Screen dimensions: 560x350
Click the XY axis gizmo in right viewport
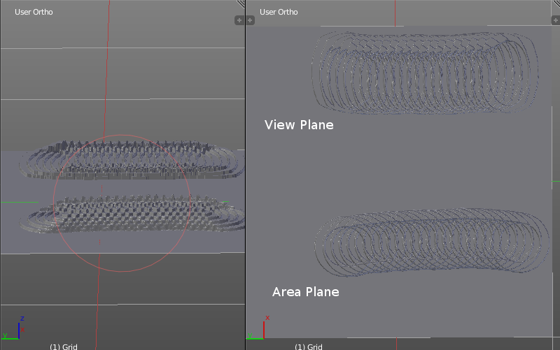click(x=258, y=327)
